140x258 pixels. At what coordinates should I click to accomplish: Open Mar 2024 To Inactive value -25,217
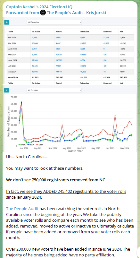tap(83, 43)
